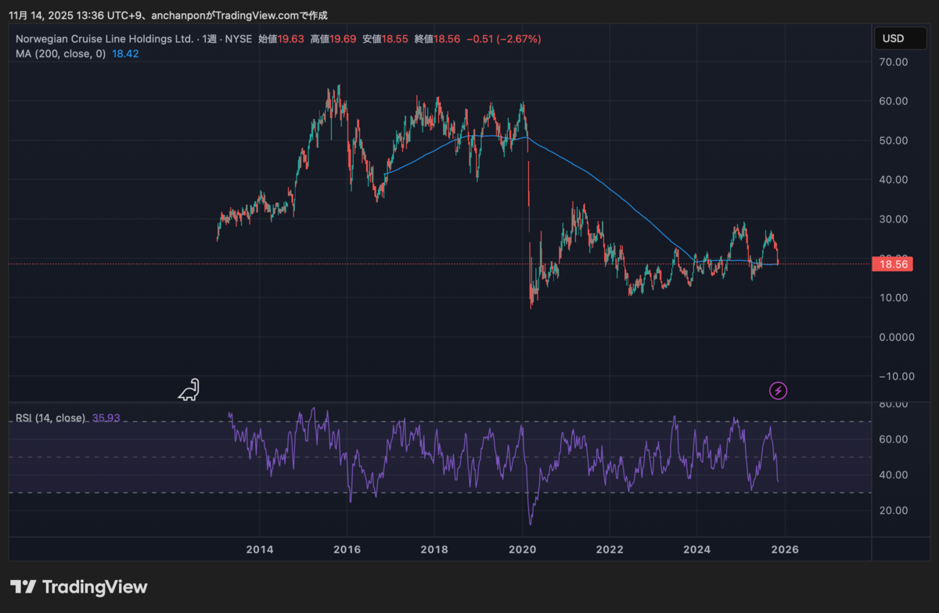Click the RSI axis 40.00 label
Screen dimensions: 939x613
point(894,475)
